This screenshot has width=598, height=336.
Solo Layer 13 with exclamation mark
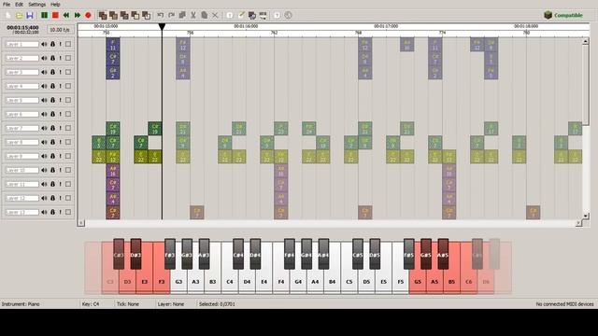click(60, 212)
